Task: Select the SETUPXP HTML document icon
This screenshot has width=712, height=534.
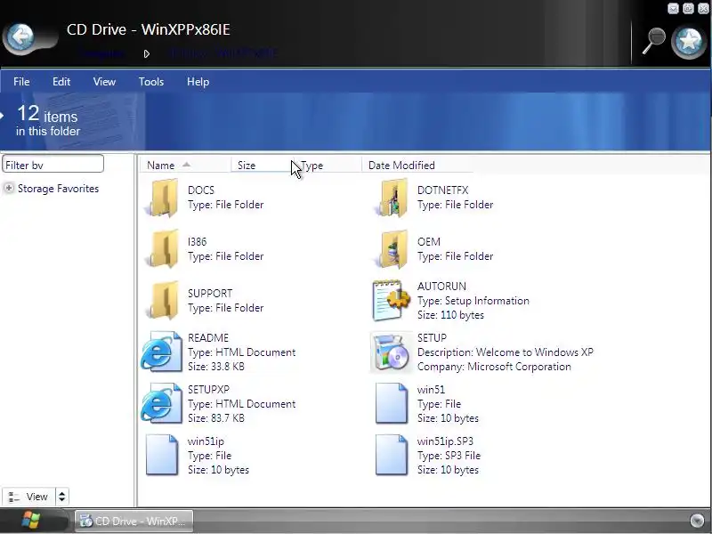Action: (162, 403)
